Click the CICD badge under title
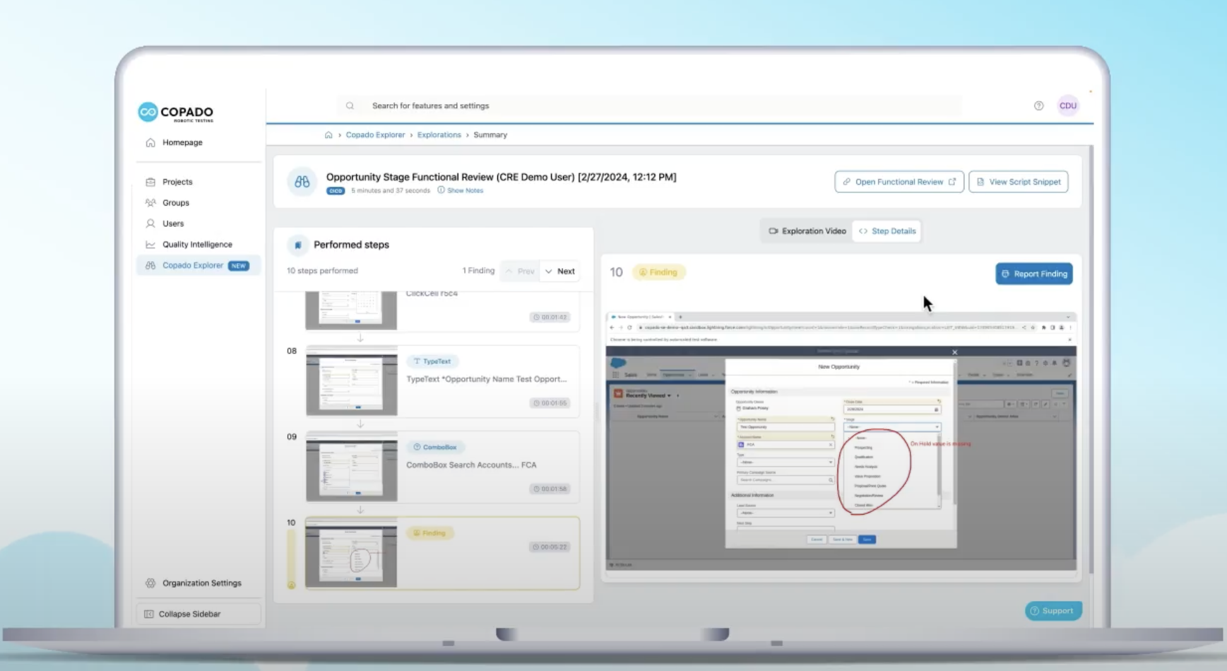 tap(335, 190)
